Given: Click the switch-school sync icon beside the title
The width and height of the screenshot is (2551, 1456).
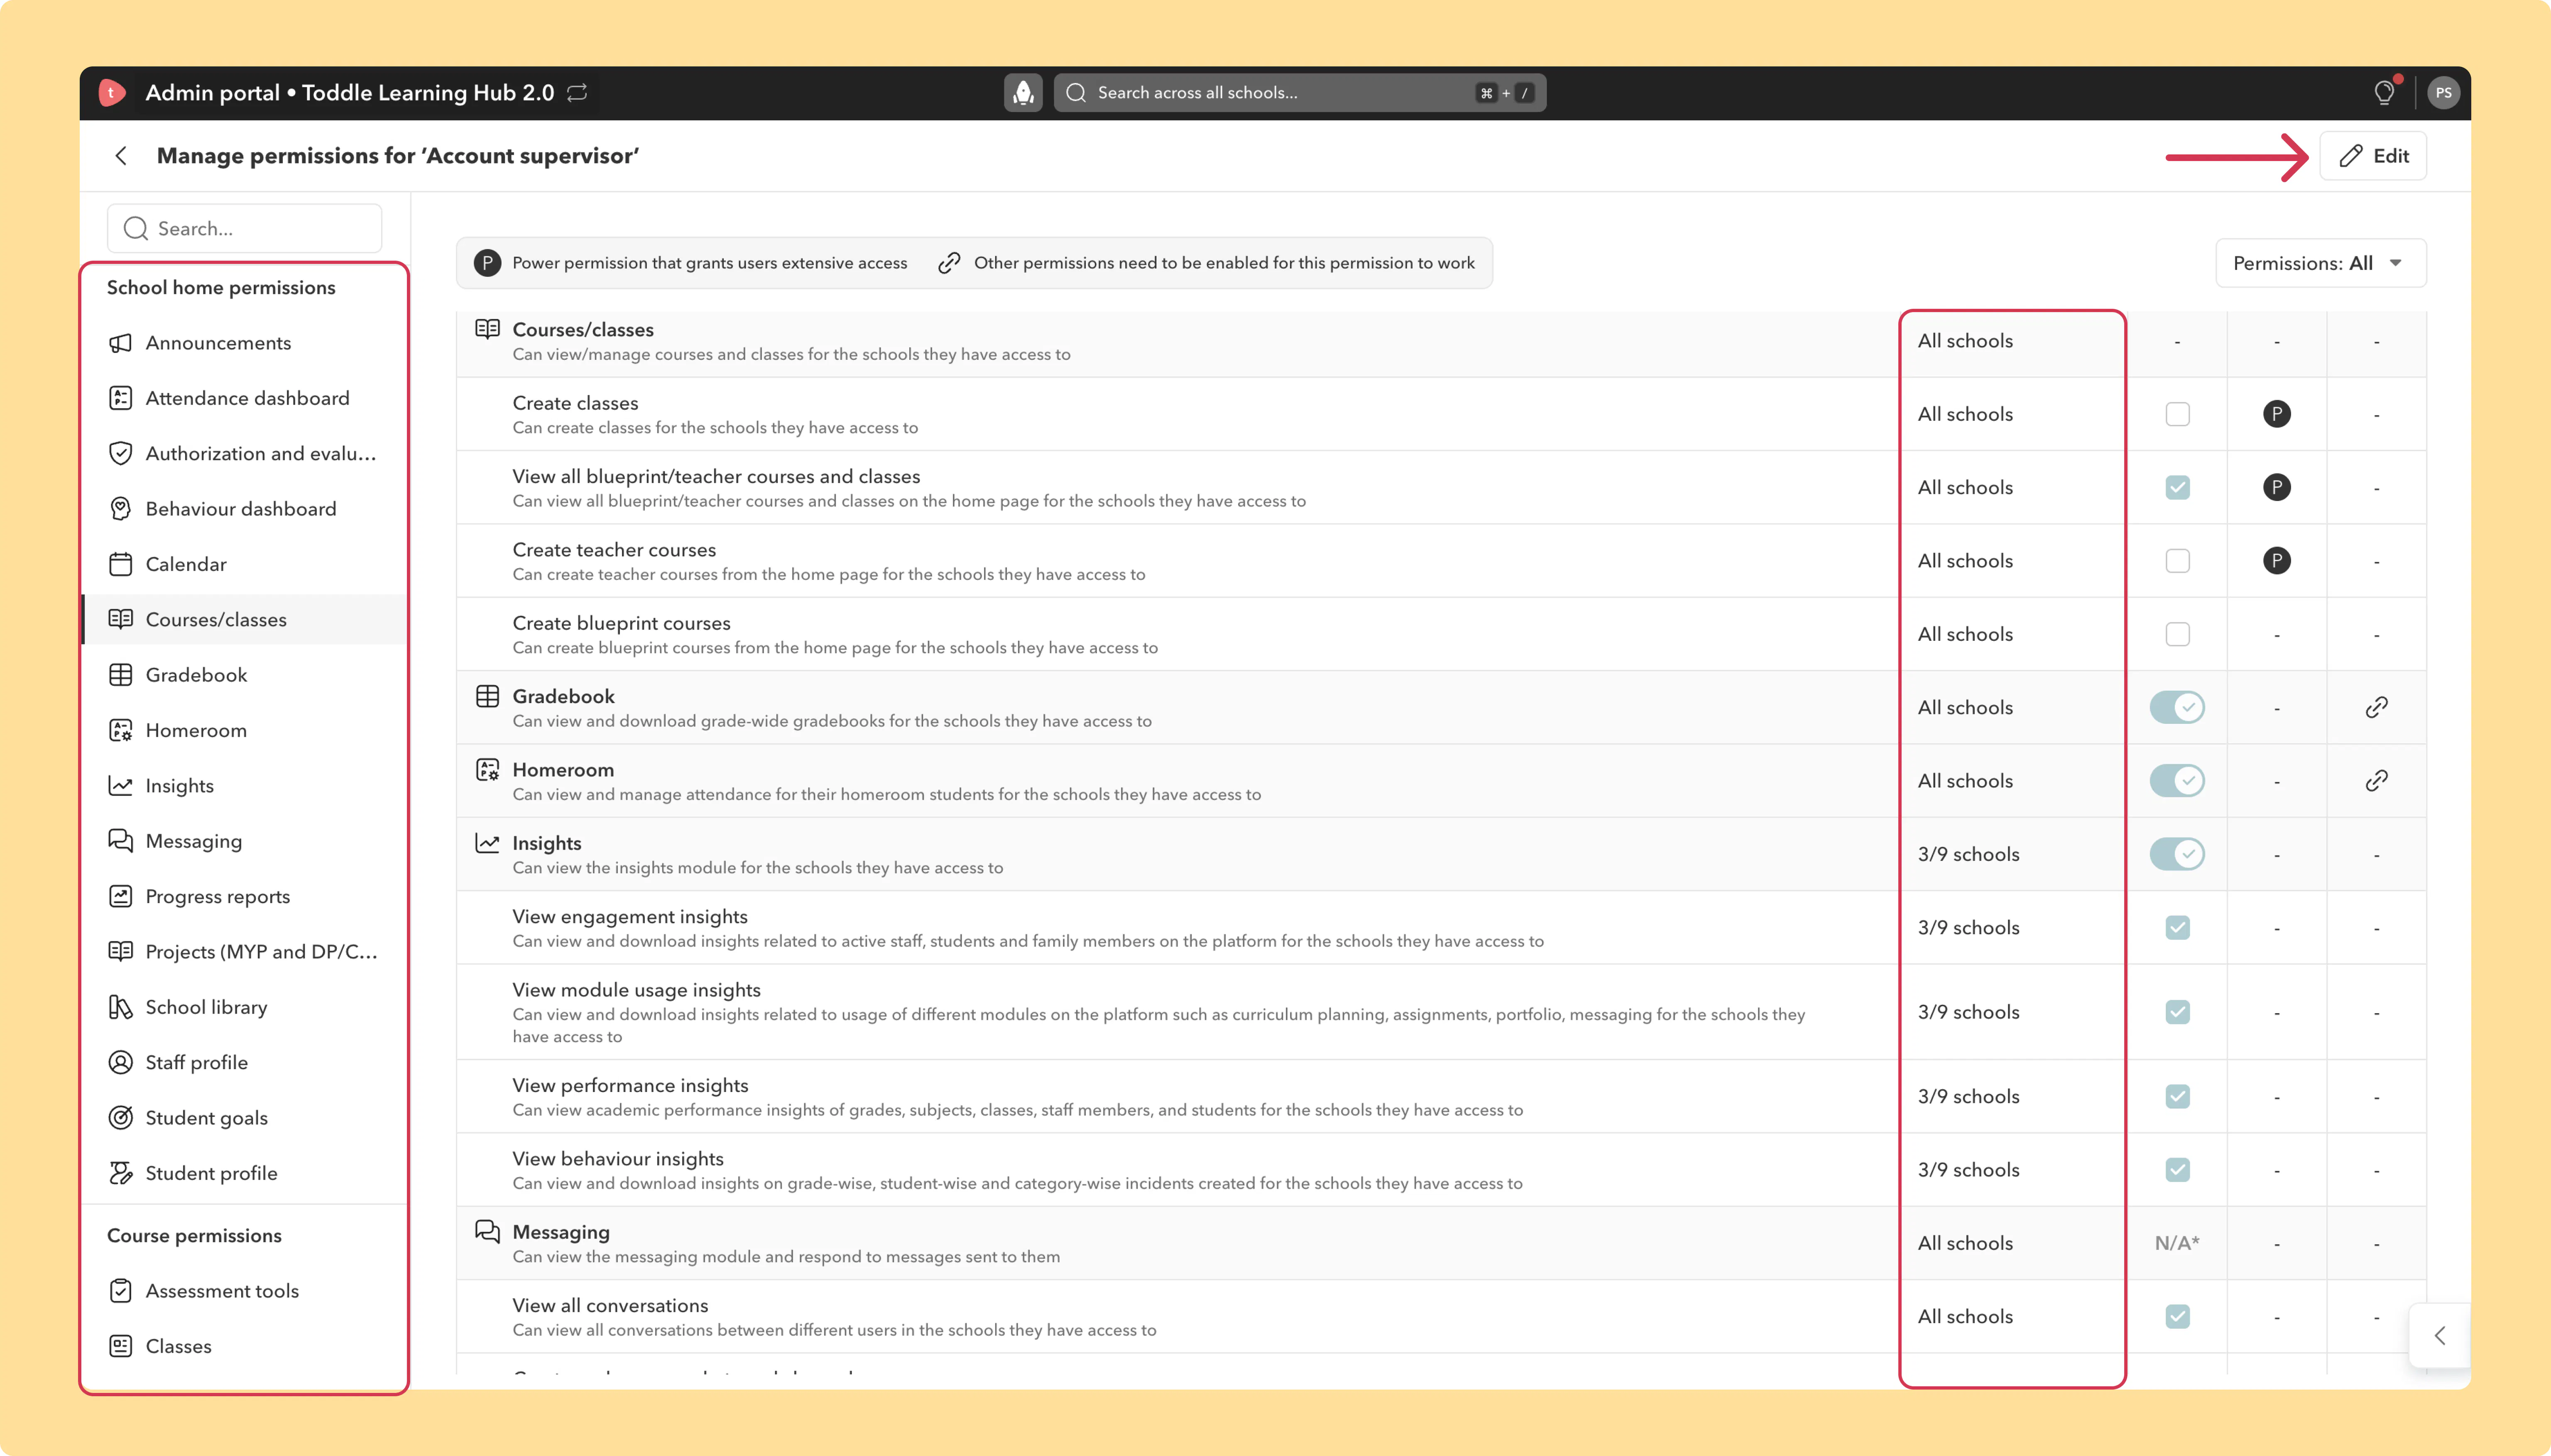Looking at the screenshot, I should tap(577, 93).
